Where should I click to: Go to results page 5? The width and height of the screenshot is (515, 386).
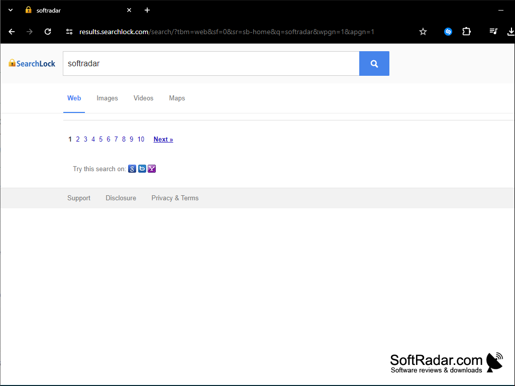click(x=101, y=139)
